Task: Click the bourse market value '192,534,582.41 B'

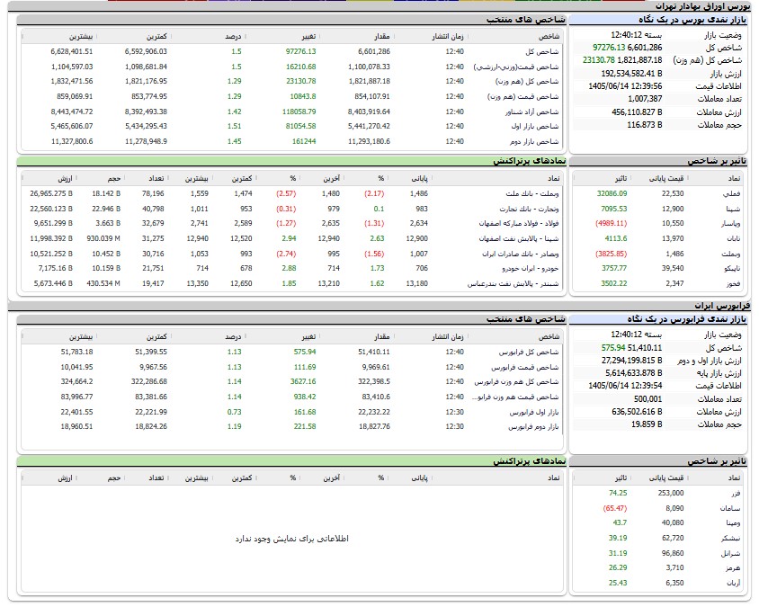Action: click(631, 74)
